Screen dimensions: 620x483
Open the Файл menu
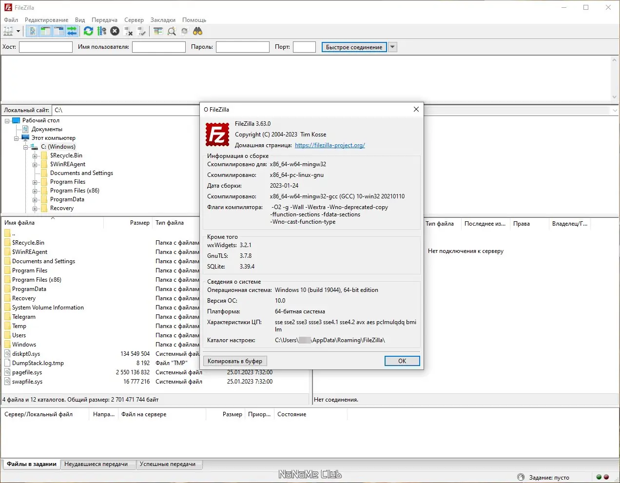(11, 20)
